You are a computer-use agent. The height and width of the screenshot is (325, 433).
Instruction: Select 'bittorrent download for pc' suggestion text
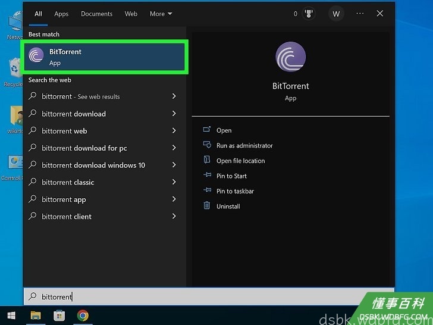84,148
